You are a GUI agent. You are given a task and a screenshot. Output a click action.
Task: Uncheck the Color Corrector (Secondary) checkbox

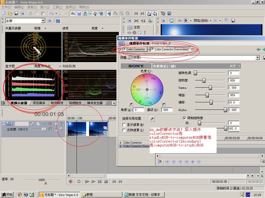click(x=152, y=49)
